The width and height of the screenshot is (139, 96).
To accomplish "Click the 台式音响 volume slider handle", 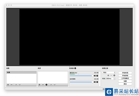I will click(92, 82).
